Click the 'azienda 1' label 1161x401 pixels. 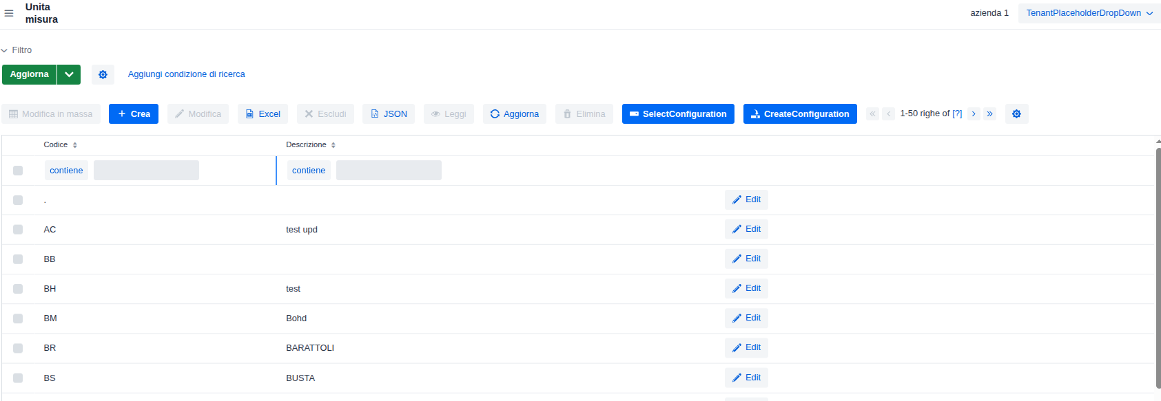tap(989, 13)
